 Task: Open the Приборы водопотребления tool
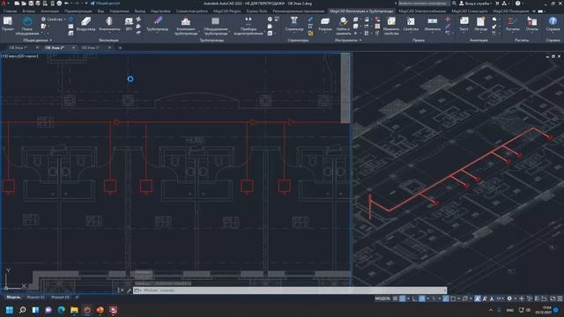pyautogui.click(x=249, y=26)
